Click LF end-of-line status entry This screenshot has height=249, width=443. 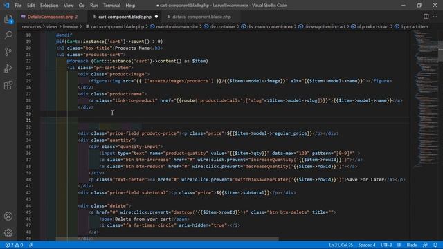click(x=399, y=245)
